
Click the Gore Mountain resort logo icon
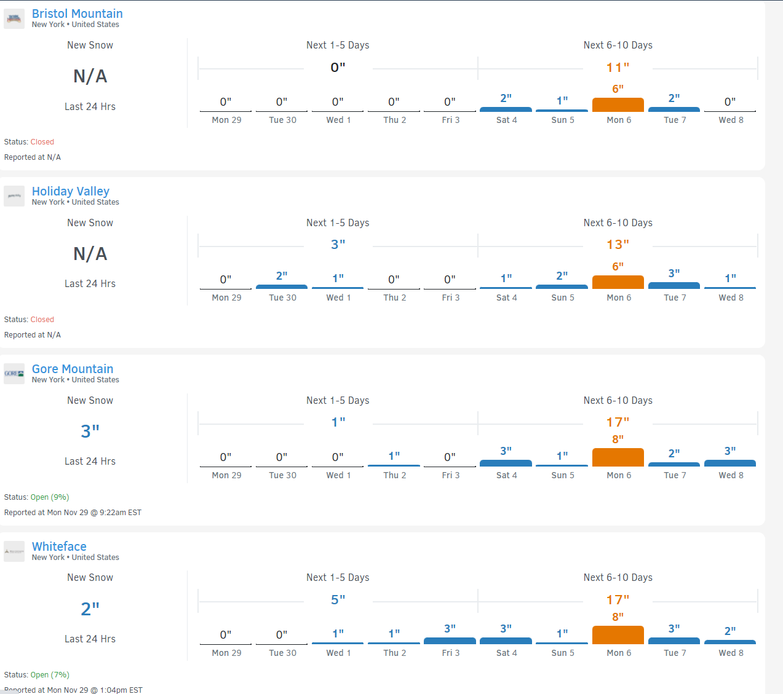(14, 374)
